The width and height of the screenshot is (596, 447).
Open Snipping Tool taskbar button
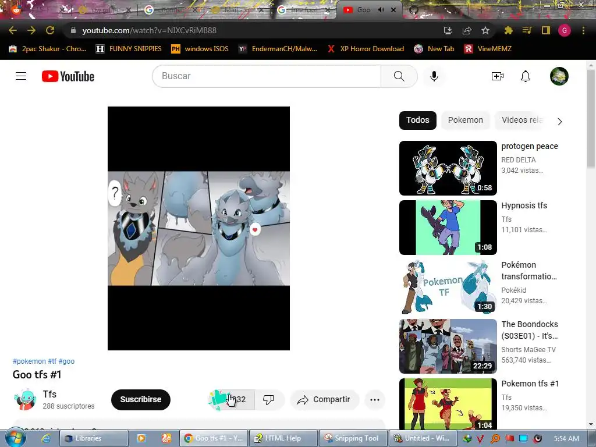pyautogui.click(x=353, y=438)
